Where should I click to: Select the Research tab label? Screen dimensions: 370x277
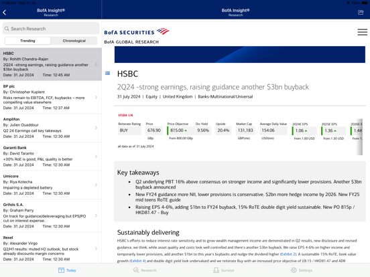click(149, 270)
